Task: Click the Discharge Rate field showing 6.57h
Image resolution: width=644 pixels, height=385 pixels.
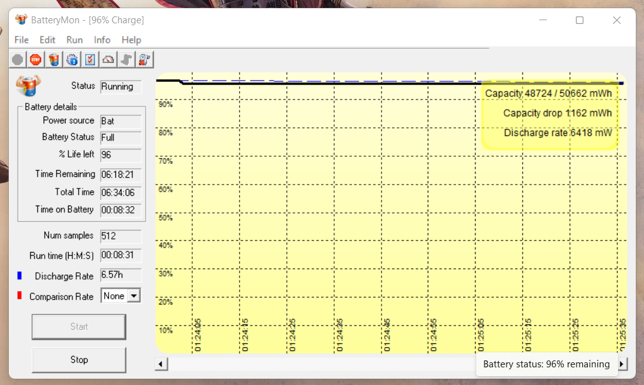Action: pyautogui.click(x=120, y=275)
